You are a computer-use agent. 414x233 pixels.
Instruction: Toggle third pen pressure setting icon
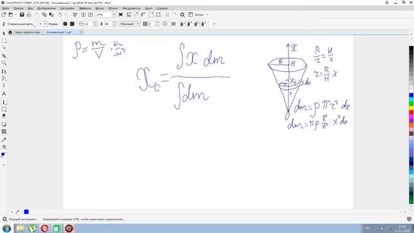(197, 24)
